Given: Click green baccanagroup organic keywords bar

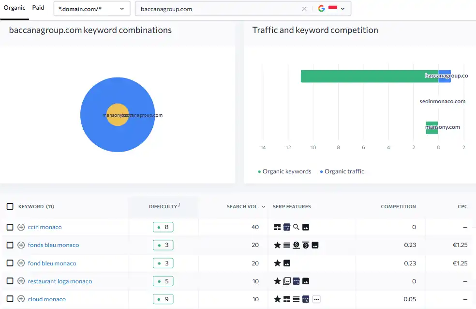Looking at the screenshot, I should point(369,76).
